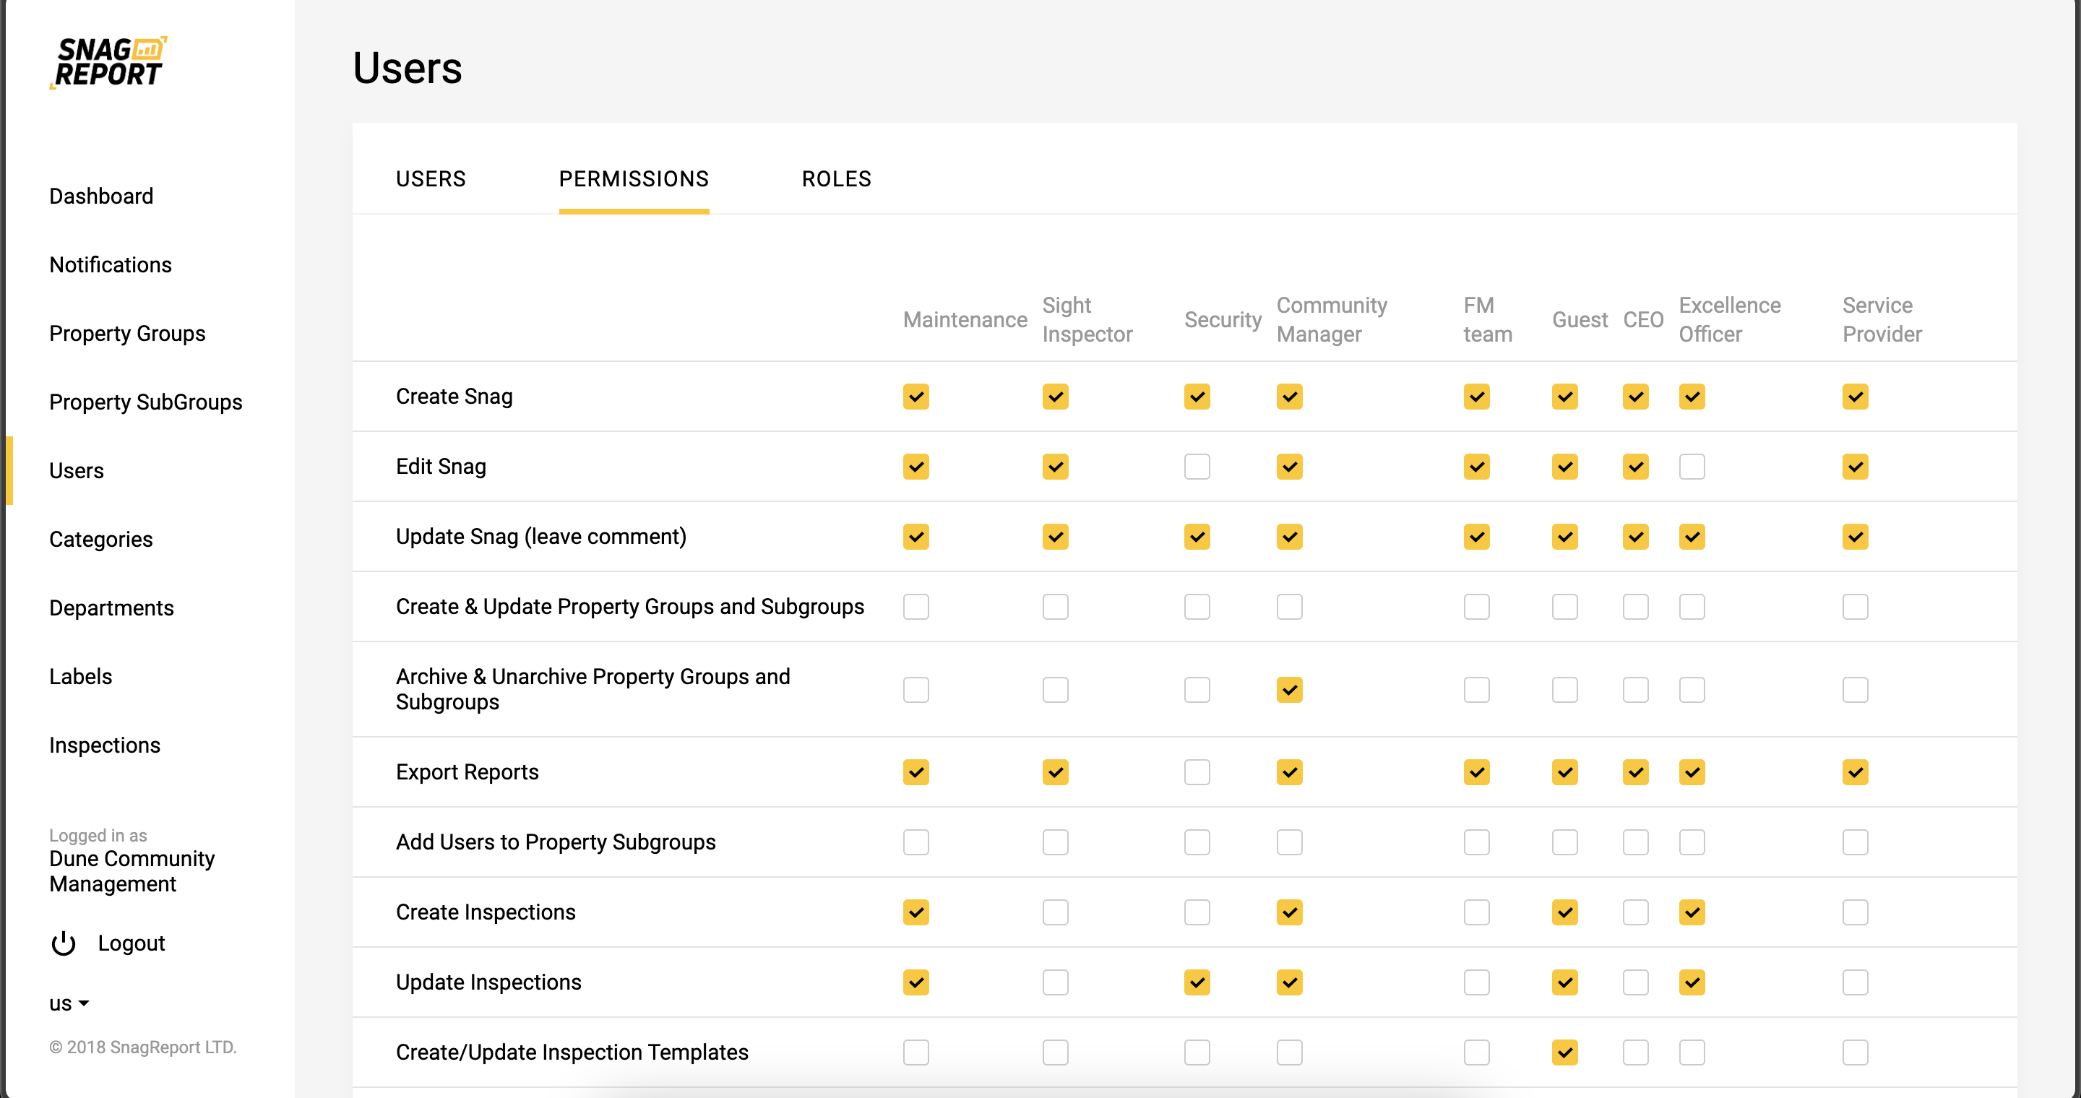
Task: Disable Archive & Unarchive for Community Manager
Action: point(1289,689)
